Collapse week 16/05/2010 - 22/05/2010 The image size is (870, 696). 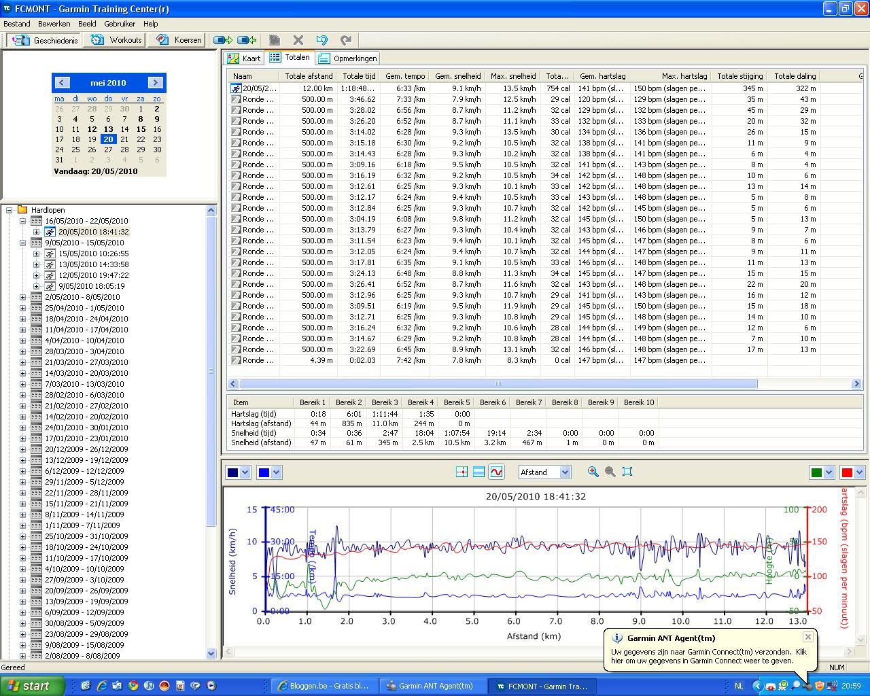pyautogui.click(x=22, y=221)
